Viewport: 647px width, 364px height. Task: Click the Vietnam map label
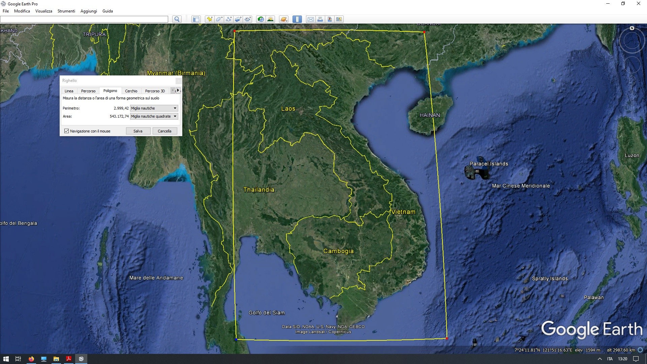[403, 212]
